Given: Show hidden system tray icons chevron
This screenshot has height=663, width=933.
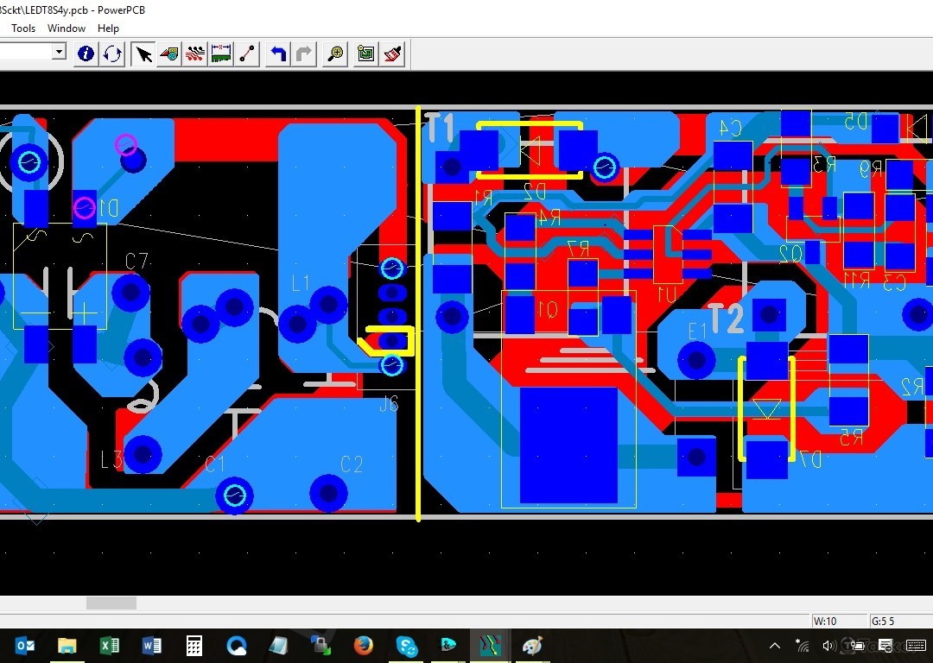Looking at the screenshot, I should tap(775, 646).
